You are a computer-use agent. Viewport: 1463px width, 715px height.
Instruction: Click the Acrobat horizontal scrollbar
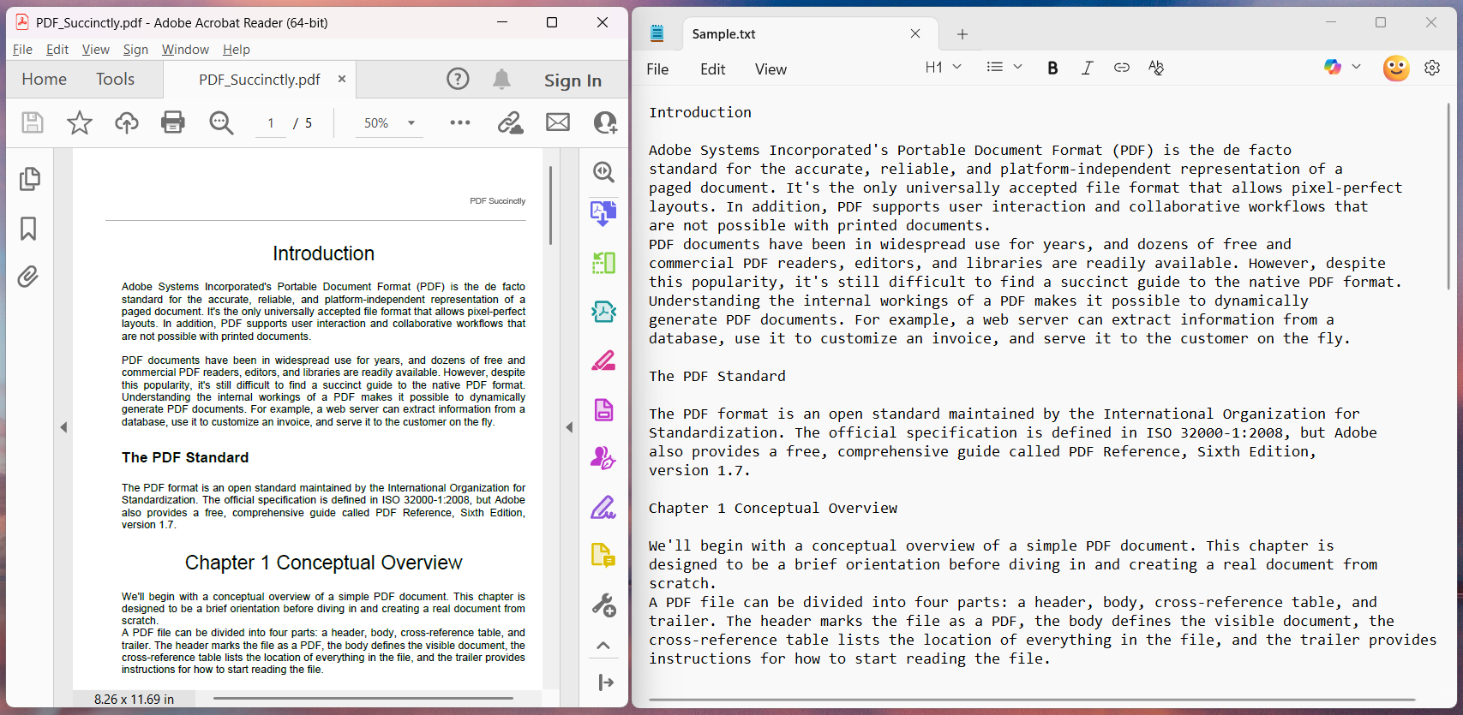(363, 698)
